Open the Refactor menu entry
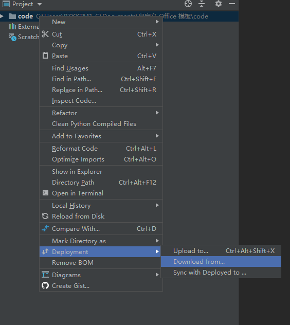 coord(101,113)
